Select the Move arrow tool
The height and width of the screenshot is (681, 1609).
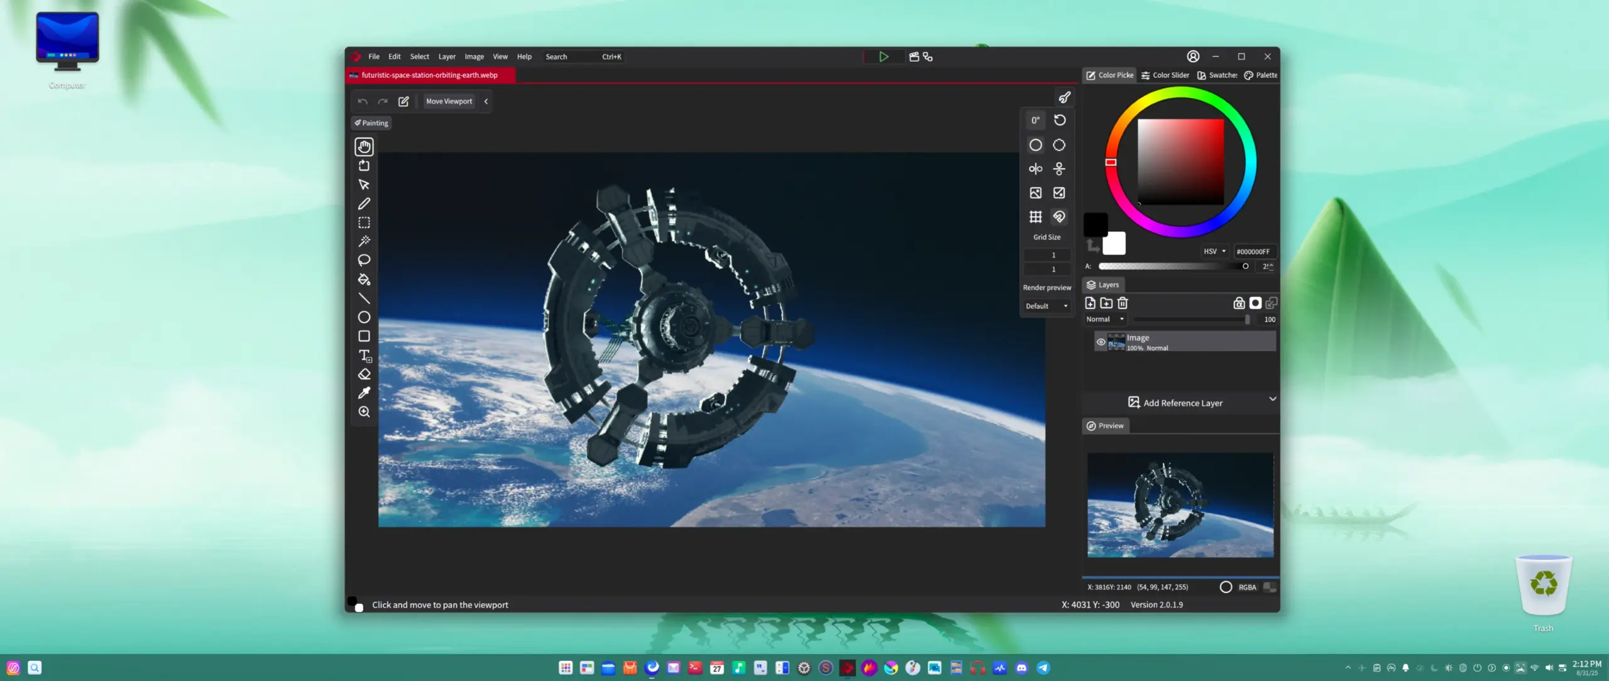[x=364, y=185]
